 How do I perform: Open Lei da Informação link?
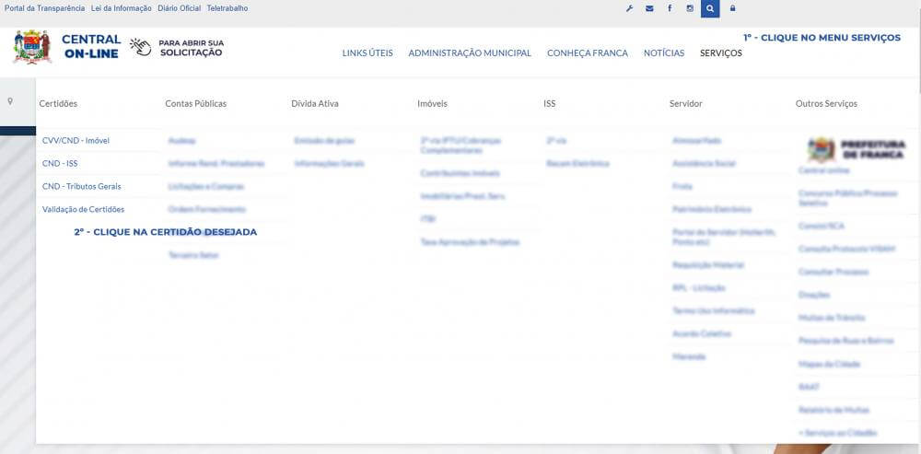[121, 9]
